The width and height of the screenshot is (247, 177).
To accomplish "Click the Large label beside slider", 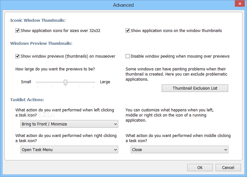I will click(105, 82).
